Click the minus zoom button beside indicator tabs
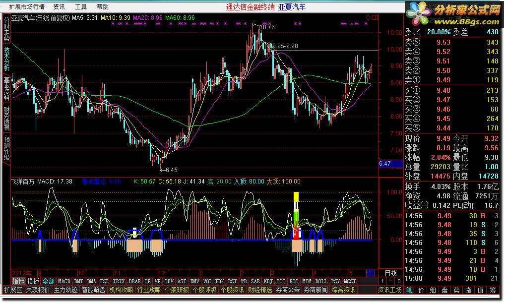 point(391,281)
